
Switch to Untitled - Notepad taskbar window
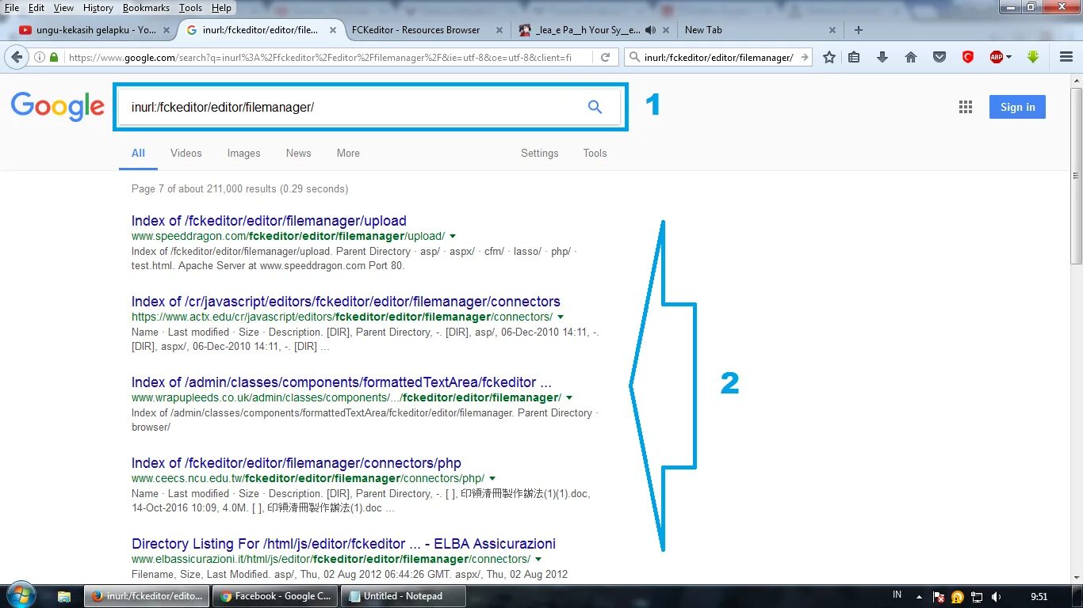(x=404, y=596)
